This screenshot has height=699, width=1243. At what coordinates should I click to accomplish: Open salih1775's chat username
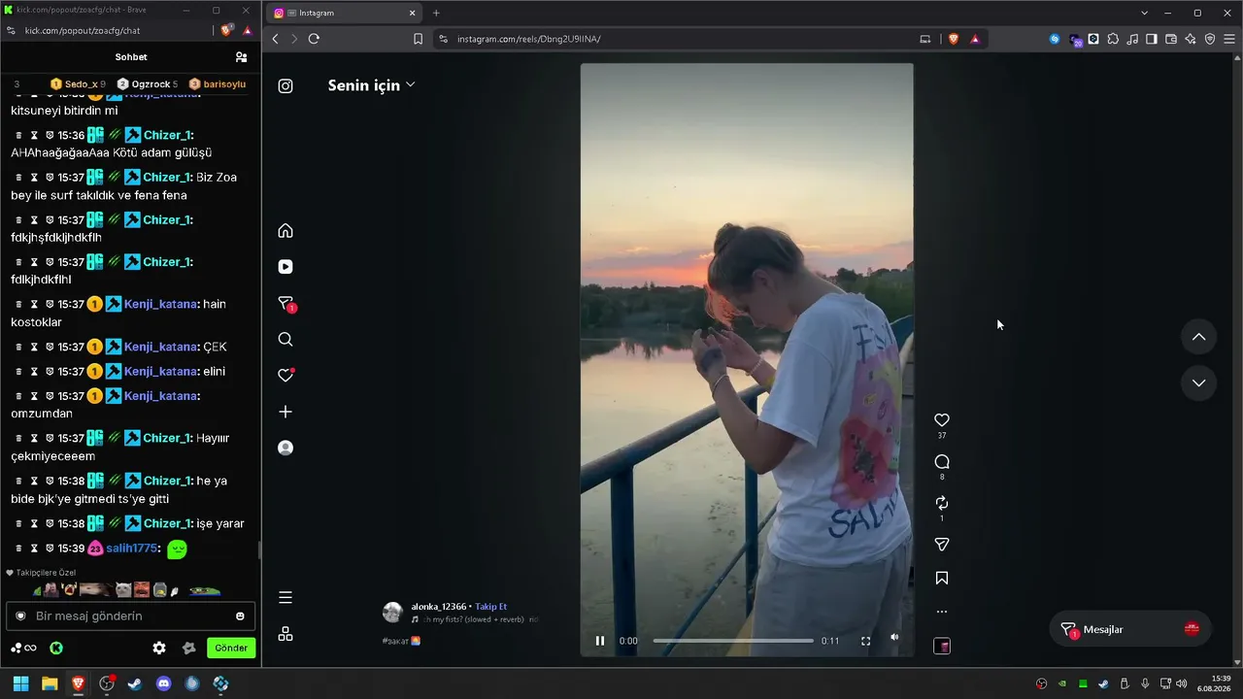click(131, 549)
